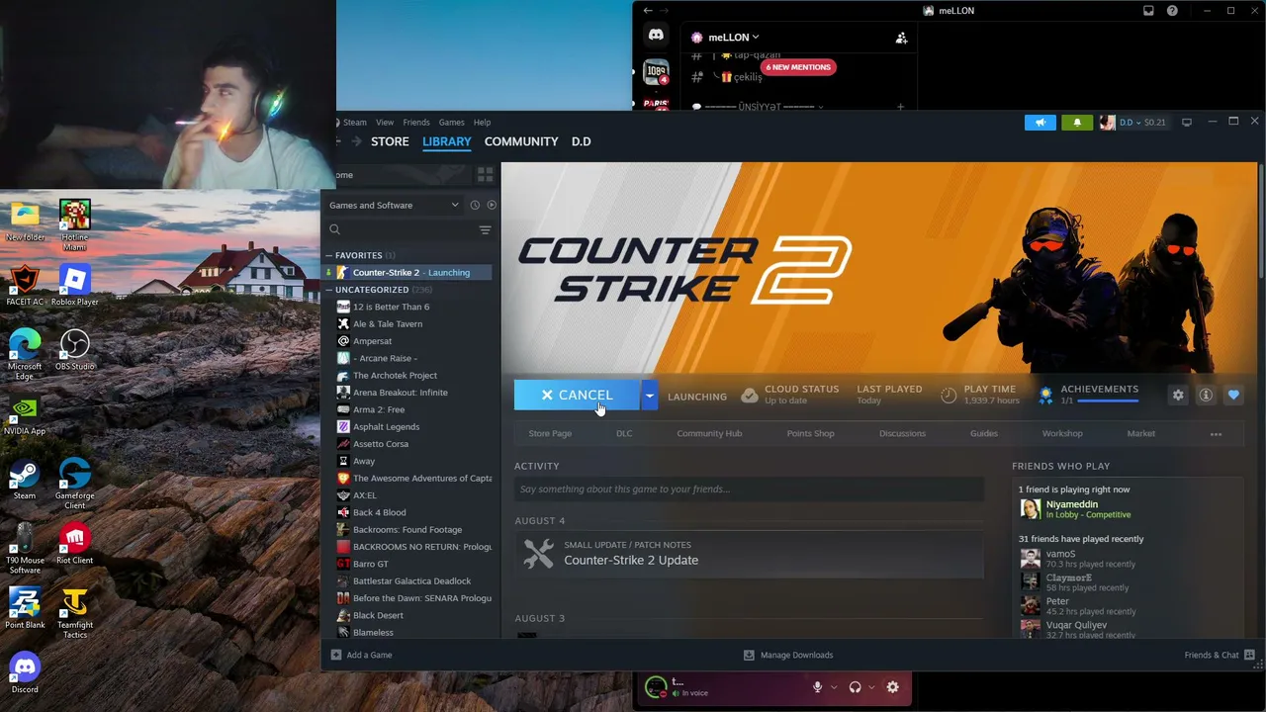Click 6 New Mentions badge
The width and height of the screenshot is (1266, 712).
798,67
